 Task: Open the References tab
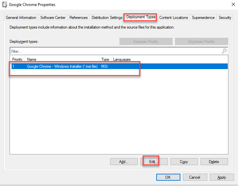coord(78,18)
